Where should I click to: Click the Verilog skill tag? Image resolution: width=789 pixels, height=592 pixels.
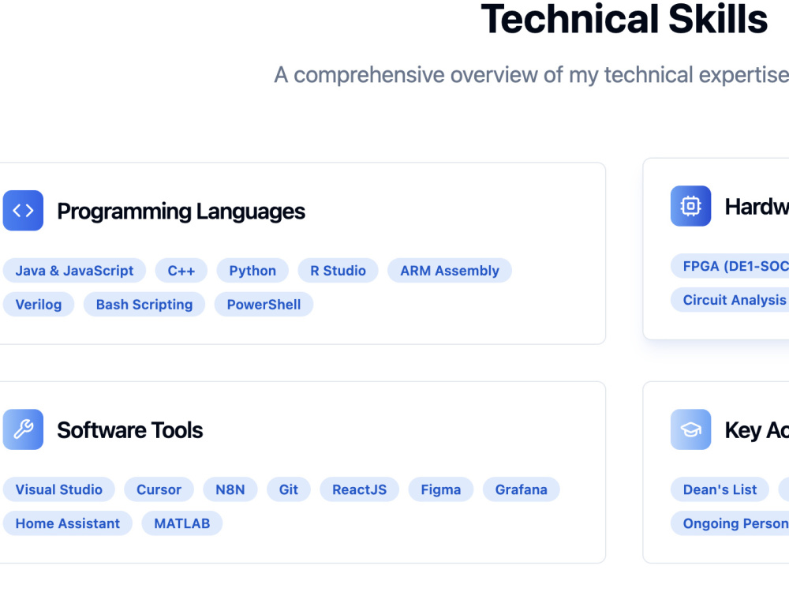(39, 304)
